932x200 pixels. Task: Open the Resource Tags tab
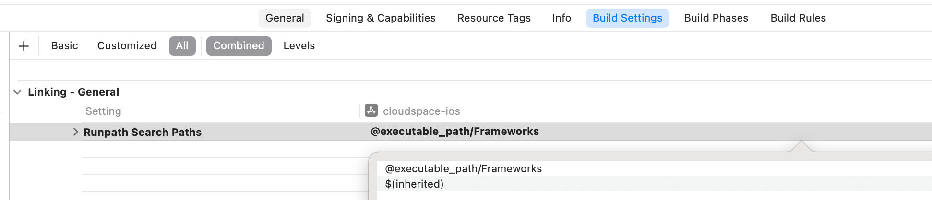tap(494, 18)
